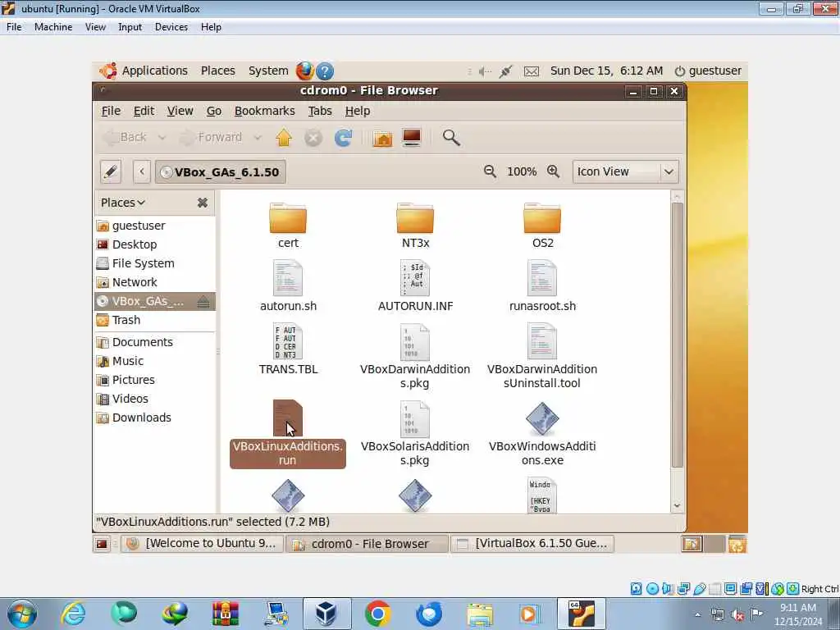Open the View menu in File Browser

pyautogui.click(x=180, y=111)
